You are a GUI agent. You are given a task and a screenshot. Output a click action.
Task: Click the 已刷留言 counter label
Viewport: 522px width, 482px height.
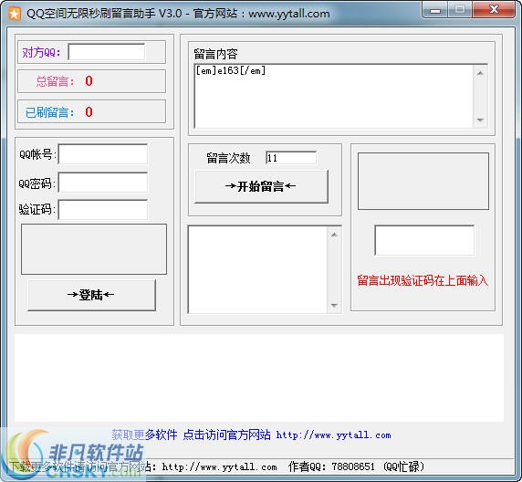coord(49,112)
